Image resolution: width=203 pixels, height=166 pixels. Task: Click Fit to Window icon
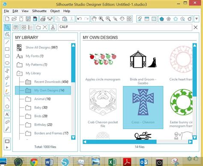coord(129,19)
